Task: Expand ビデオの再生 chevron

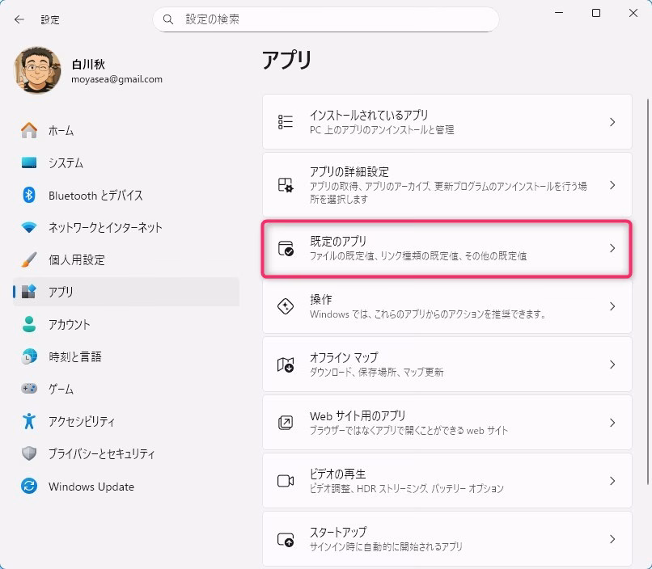Action: tap(612, 481)
